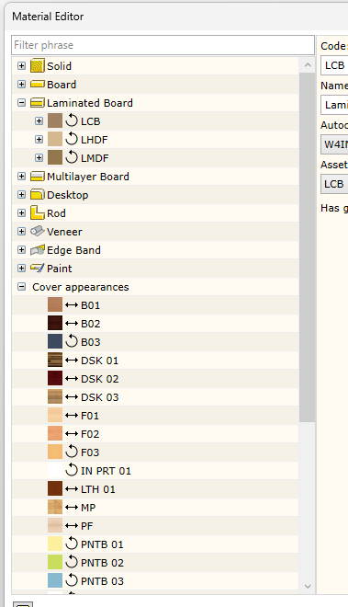
Task: Click the scroll down arrow of tree
Action: (308, 586)
